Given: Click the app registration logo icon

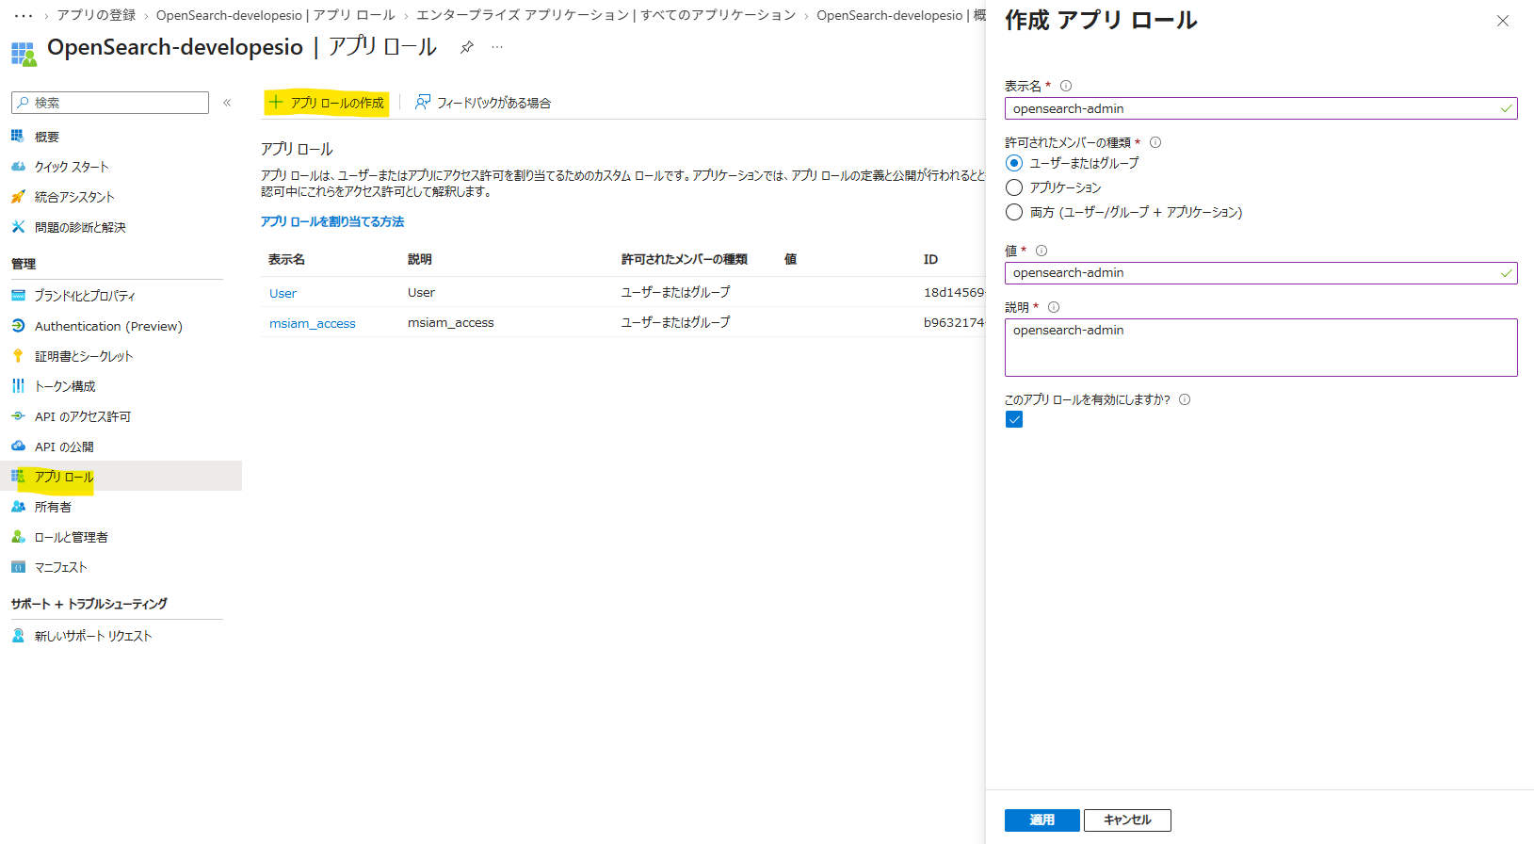Looking at the screenshot, I should 24,53.
